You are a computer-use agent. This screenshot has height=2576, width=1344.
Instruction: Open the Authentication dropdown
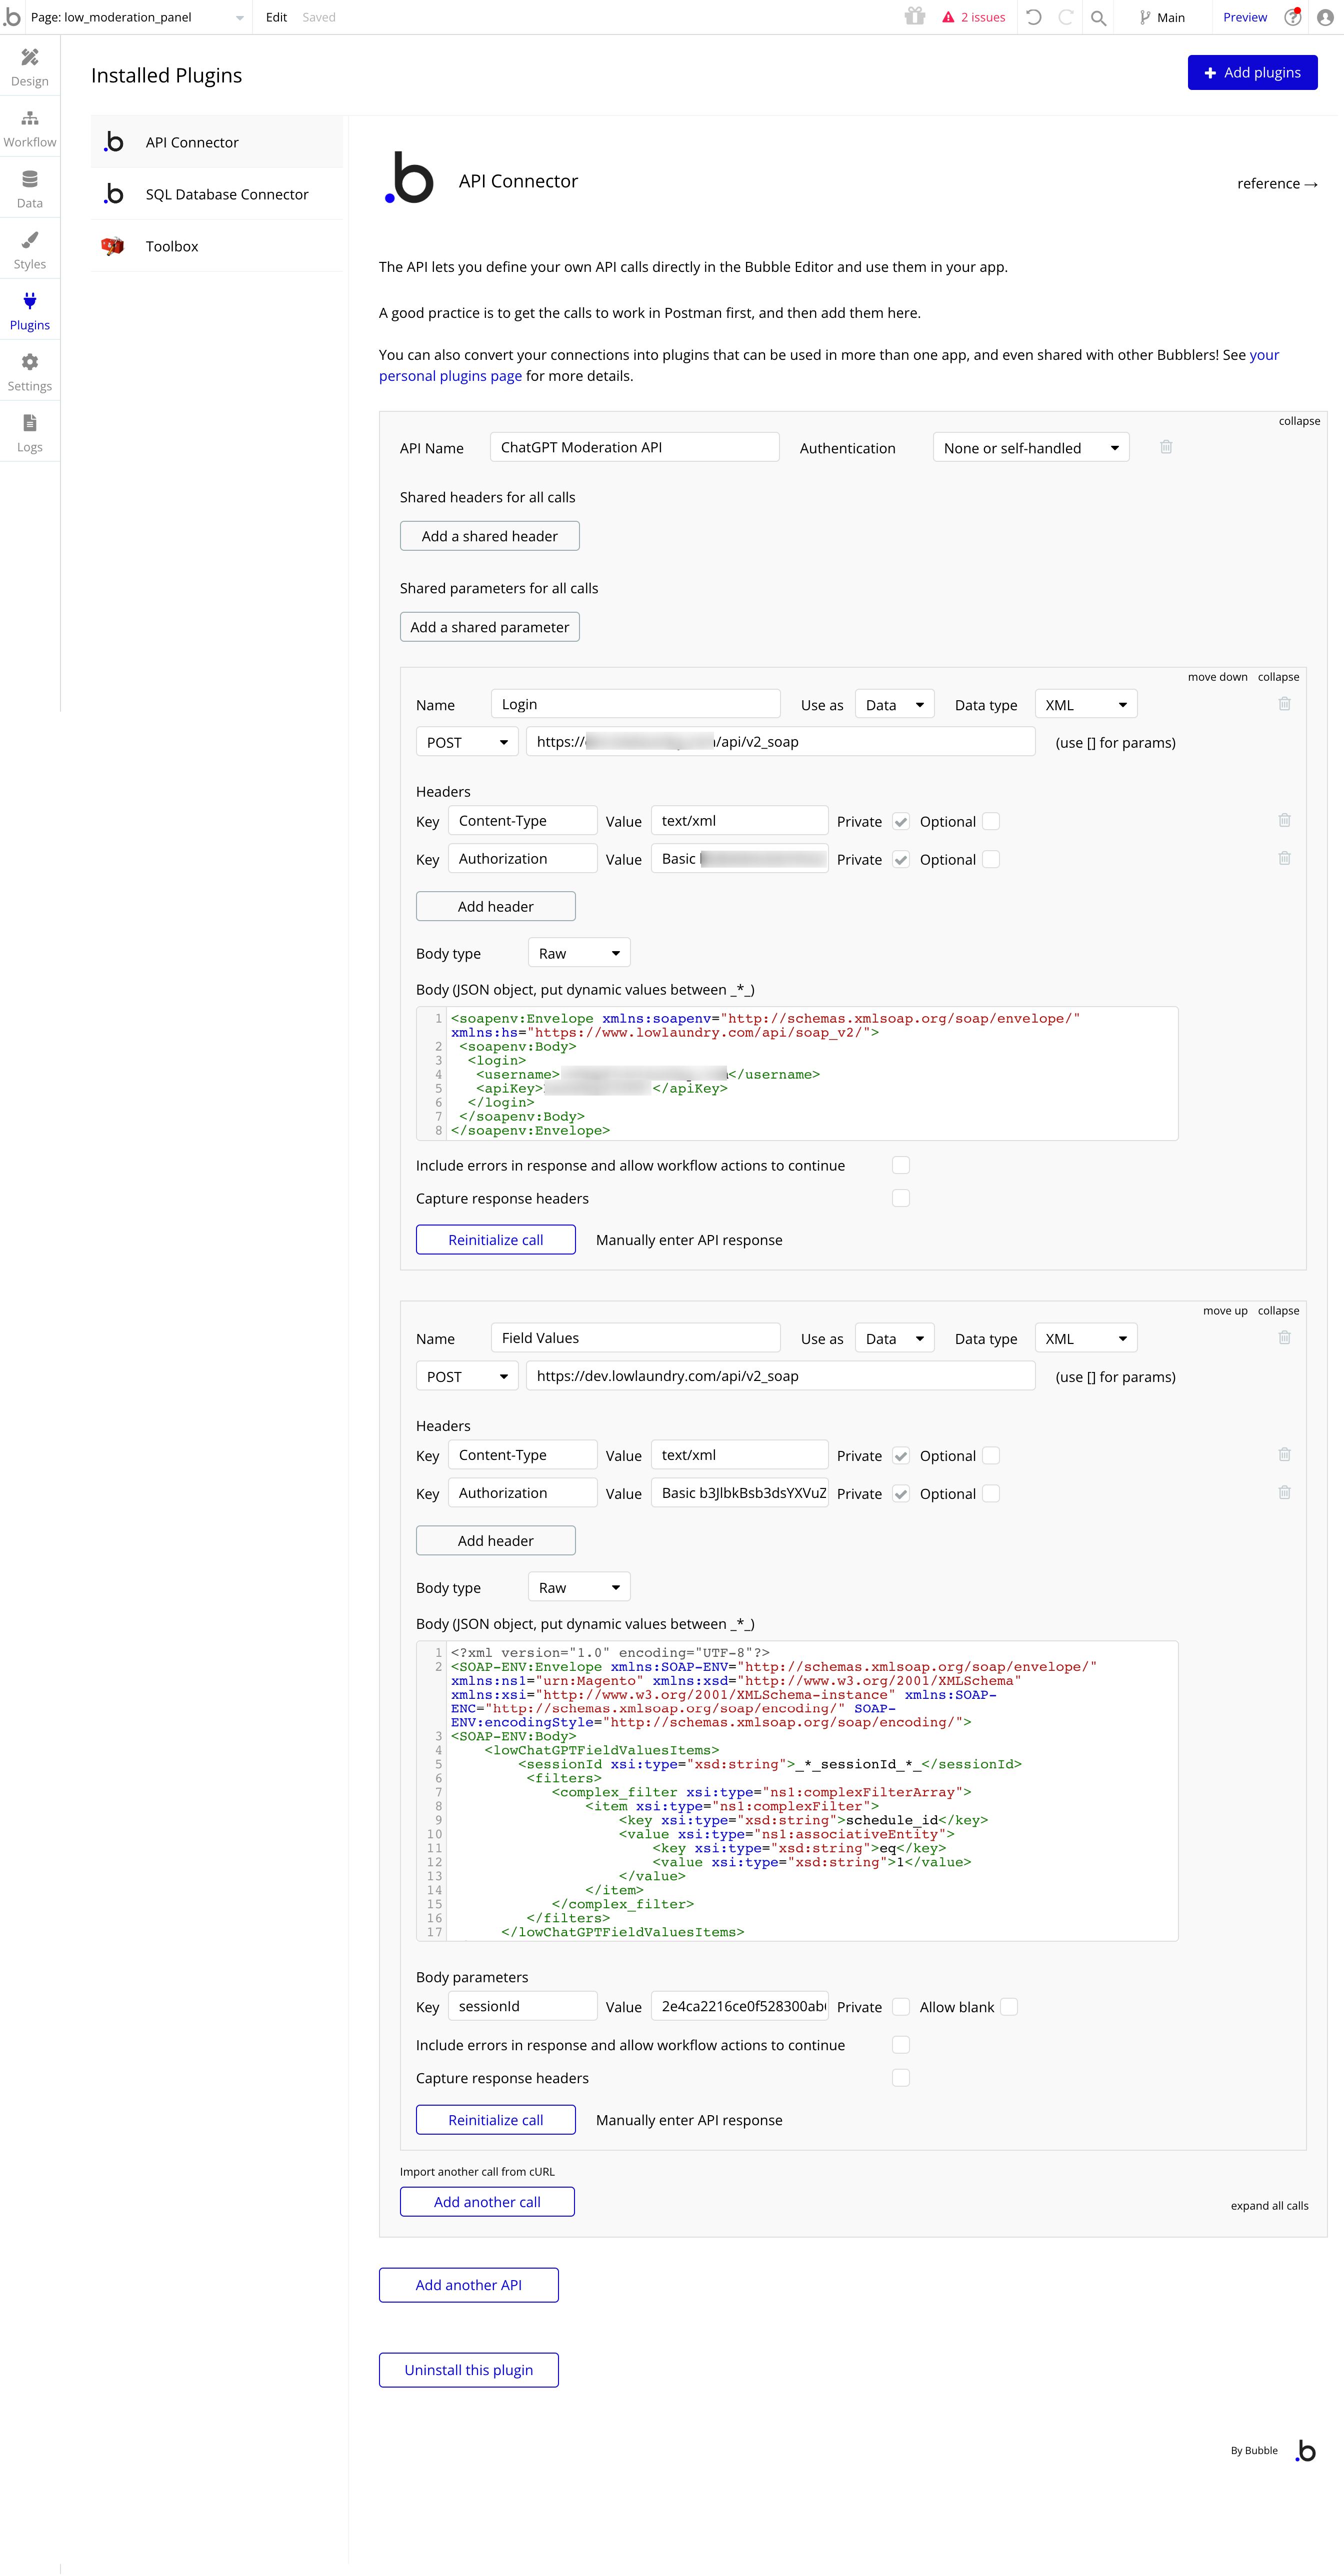(x=1031, y=448)
